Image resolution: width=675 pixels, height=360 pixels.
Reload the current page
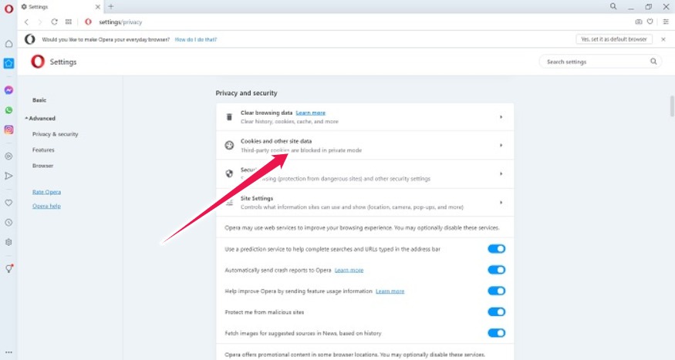tap(54, 22)
